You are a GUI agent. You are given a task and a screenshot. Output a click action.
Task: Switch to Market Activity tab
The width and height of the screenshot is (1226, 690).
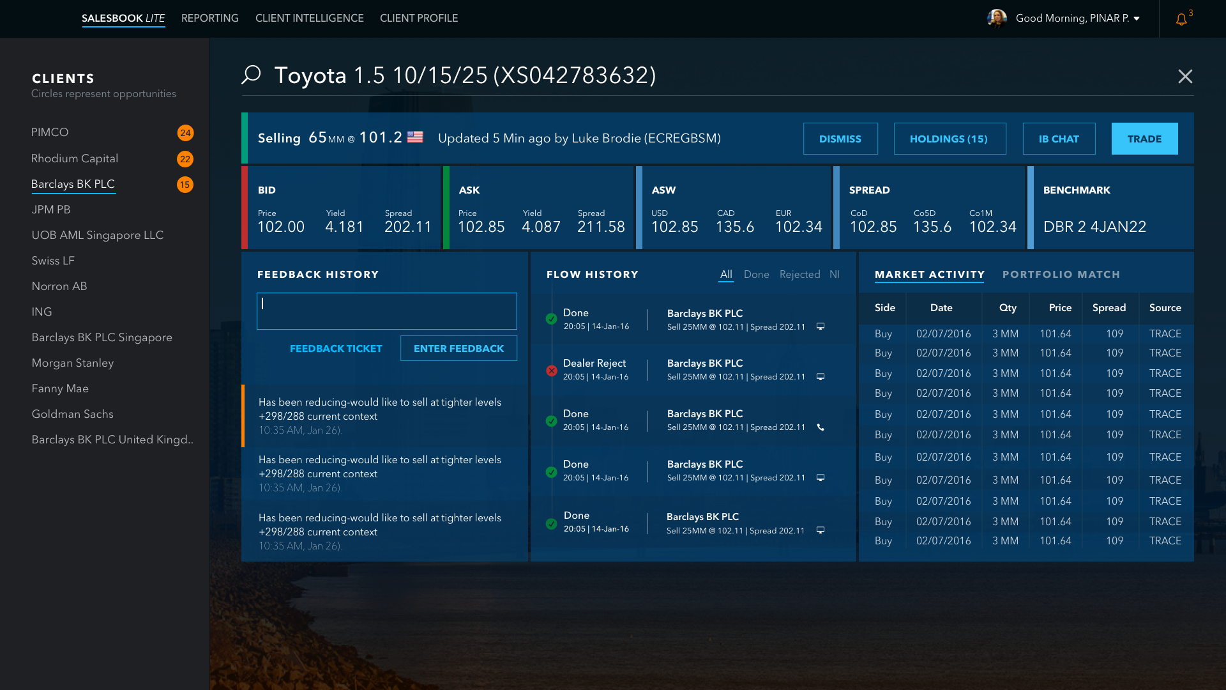(x=930, y=275)
